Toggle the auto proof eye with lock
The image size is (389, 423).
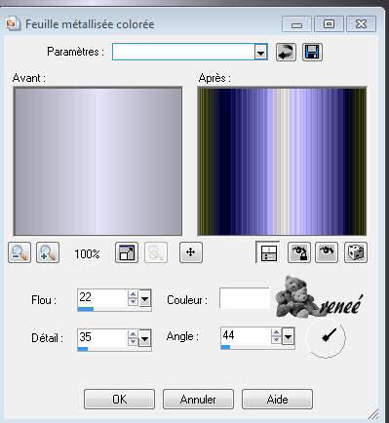point(299,252)
